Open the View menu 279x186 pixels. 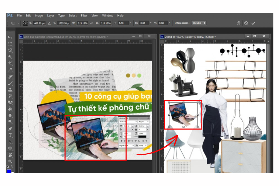(95, 16)
